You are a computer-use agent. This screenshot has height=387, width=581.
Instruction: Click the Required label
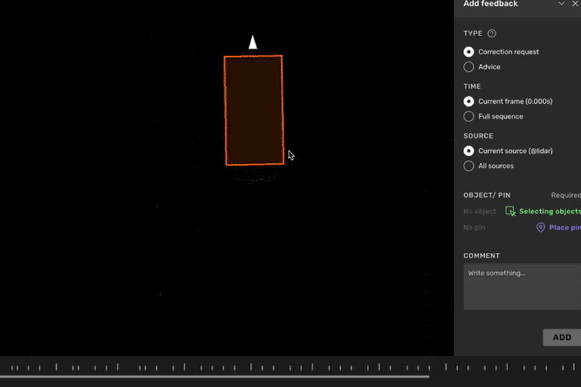point(566,195)
